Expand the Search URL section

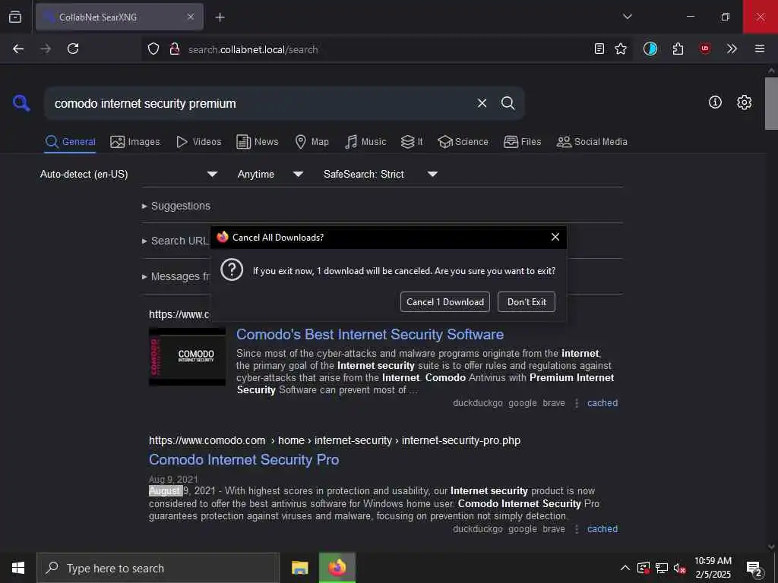click(176, 241)
